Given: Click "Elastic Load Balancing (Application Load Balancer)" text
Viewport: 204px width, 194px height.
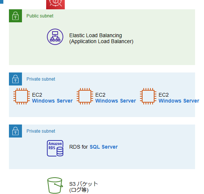Looking at the screenshot, I should (101, 38).
